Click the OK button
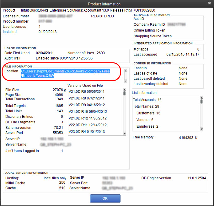The height and width of the screenshot is (206, 214). point(105,198)
